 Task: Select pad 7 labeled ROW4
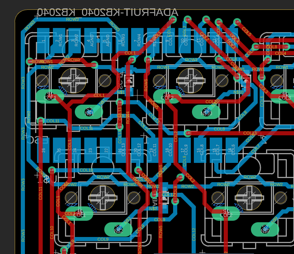pyautogui.click(x=138, y=40)
